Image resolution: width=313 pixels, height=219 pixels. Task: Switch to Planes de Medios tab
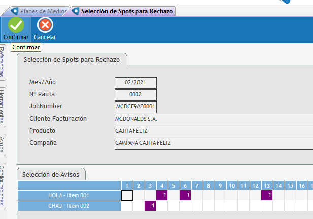click(x=43, y=11)
